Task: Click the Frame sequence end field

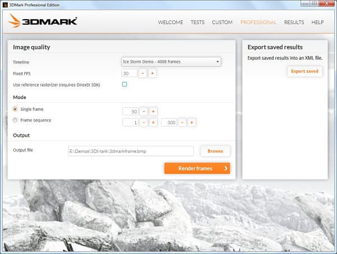Action: tap(169, 123)
